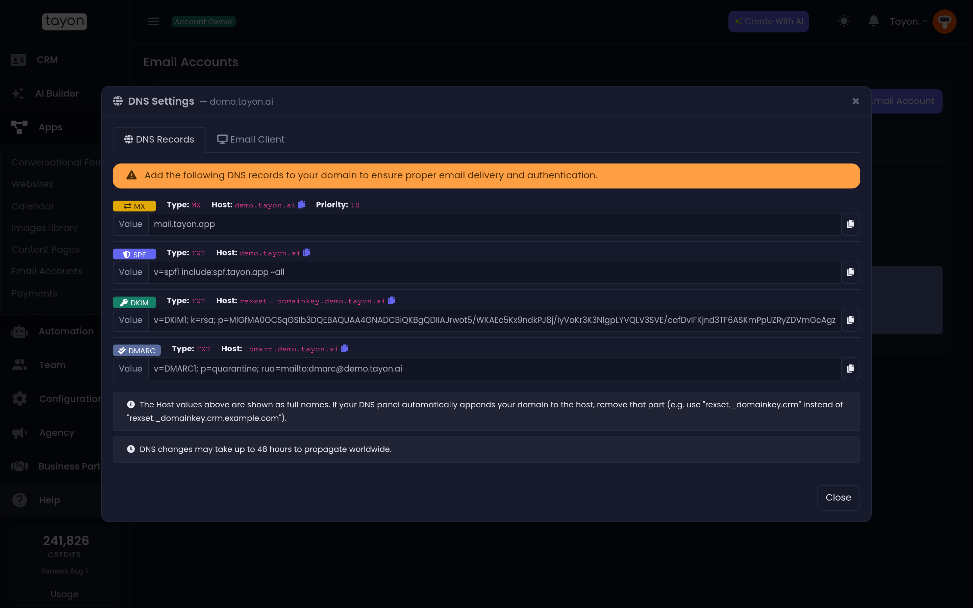This screenshot has width=973, height=608.
Task: Click the Configuration gear icon
Action: tap(19, 399)
